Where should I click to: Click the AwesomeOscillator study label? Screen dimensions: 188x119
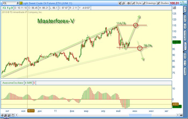13,83
